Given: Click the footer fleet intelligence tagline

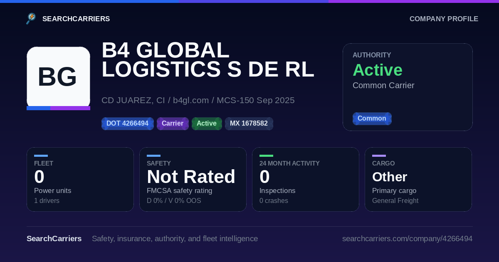Looking at the screenshot, I should coord(175,239).
